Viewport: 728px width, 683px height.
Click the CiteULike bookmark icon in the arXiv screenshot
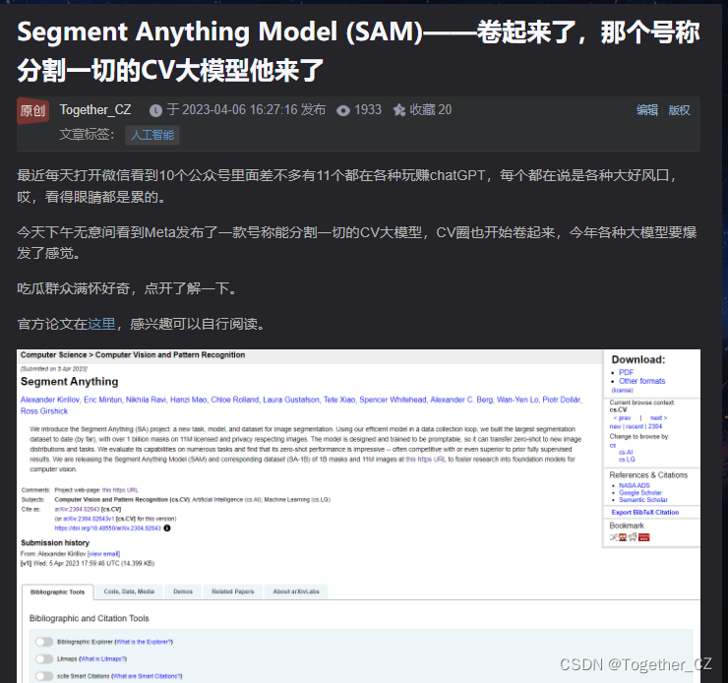[614, 537]
